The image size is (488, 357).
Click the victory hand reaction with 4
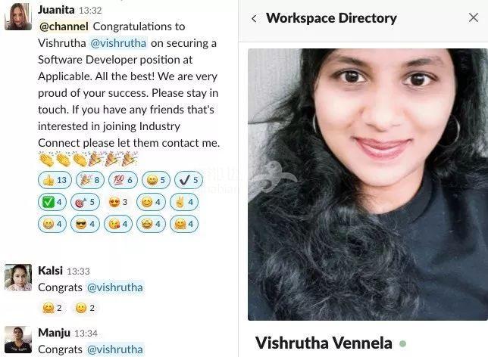click(x=184, y=202)
